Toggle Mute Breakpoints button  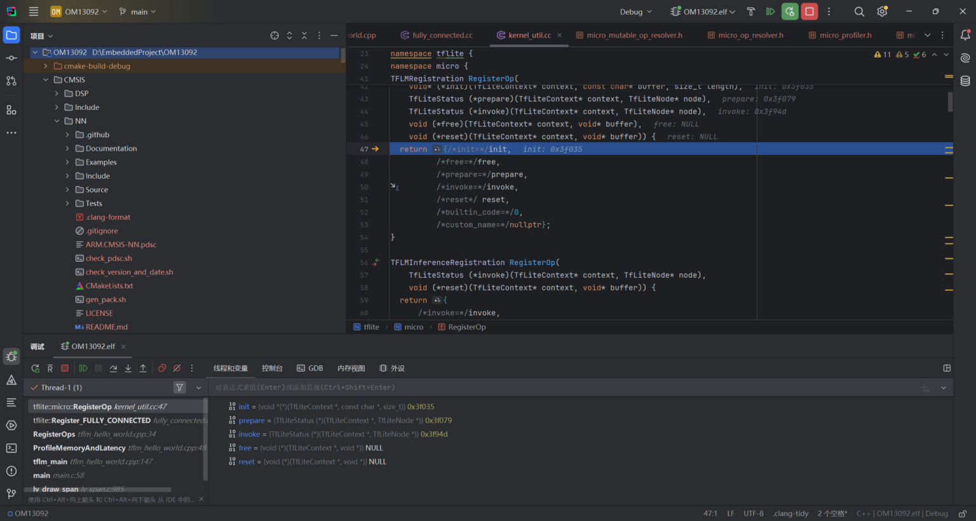pos(177,369)
